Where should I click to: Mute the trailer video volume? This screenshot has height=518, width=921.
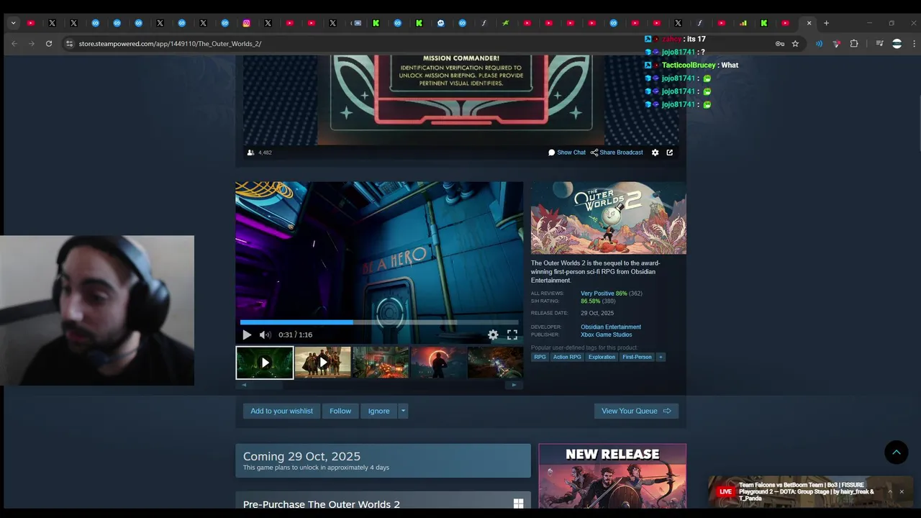(x=265, y=335)
